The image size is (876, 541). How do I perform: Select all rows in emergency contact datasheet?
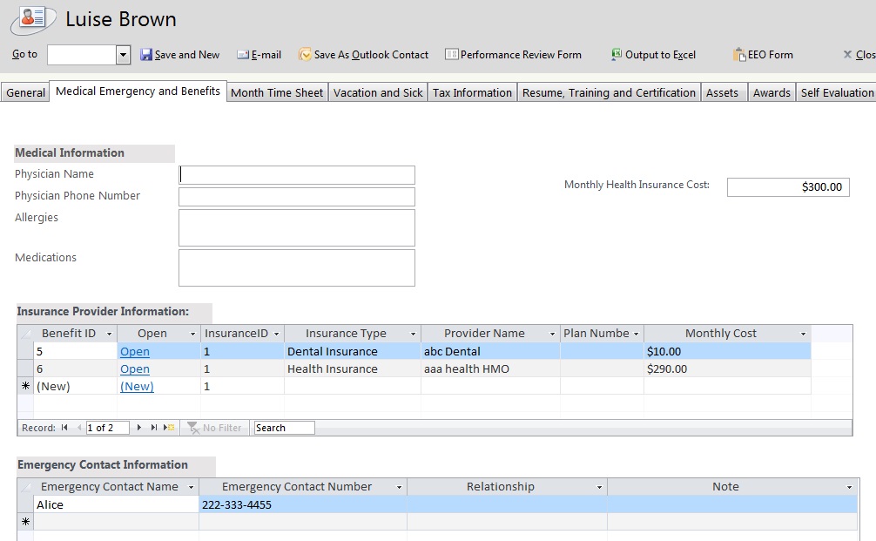coord(26,487)
